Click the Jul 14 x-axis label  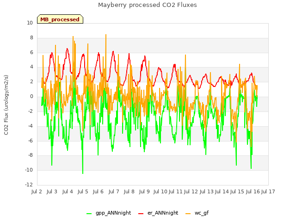point(222,191)
